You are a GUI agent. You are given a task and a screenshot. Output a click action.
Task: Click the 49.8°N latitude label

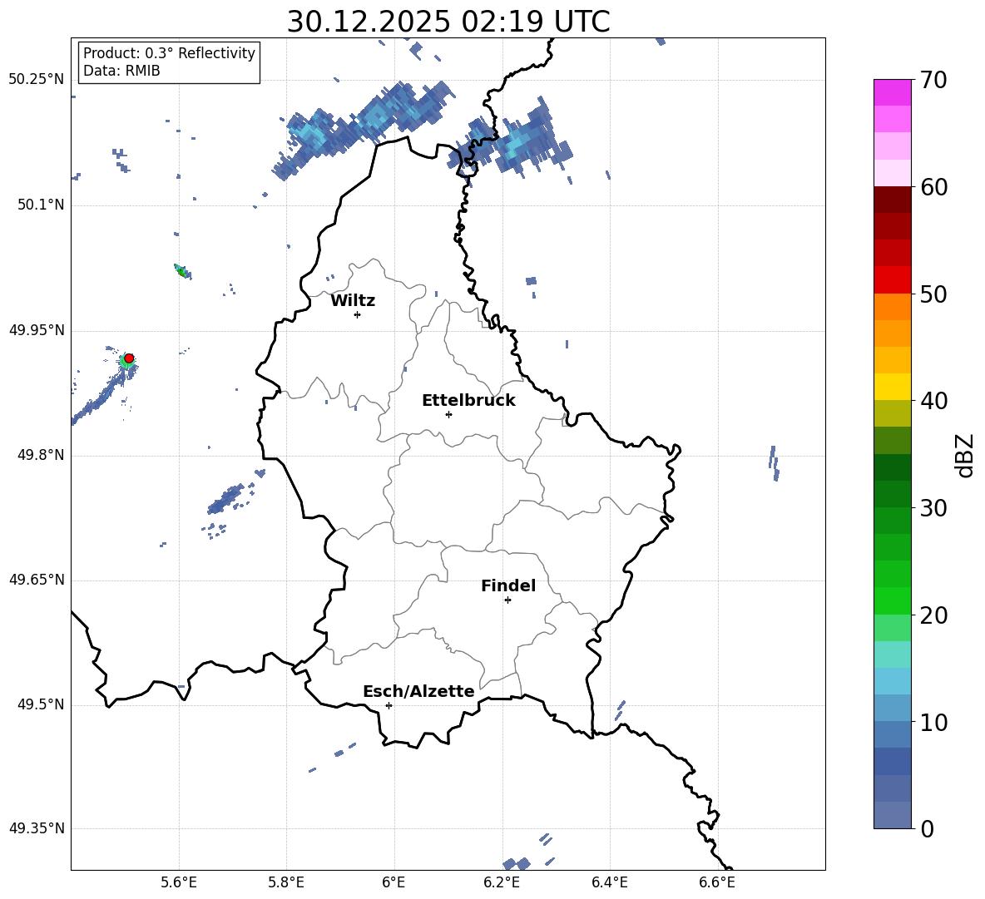41,455
